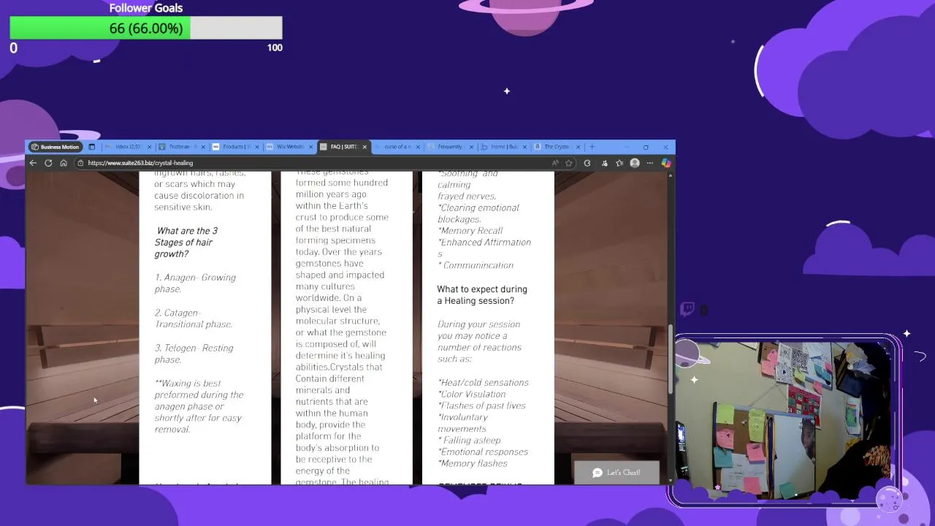Open the Business Motion profile button
The image size is (935, 526).
click(x=56, y=147)
